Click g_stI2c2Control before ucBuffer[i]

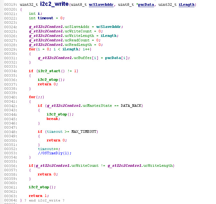point(55,58)
